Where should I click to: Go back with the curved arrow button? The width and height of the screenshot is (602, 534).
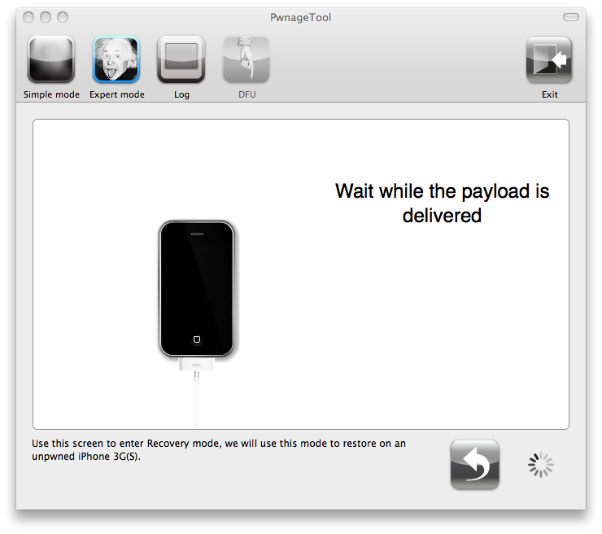click(475, 465)
